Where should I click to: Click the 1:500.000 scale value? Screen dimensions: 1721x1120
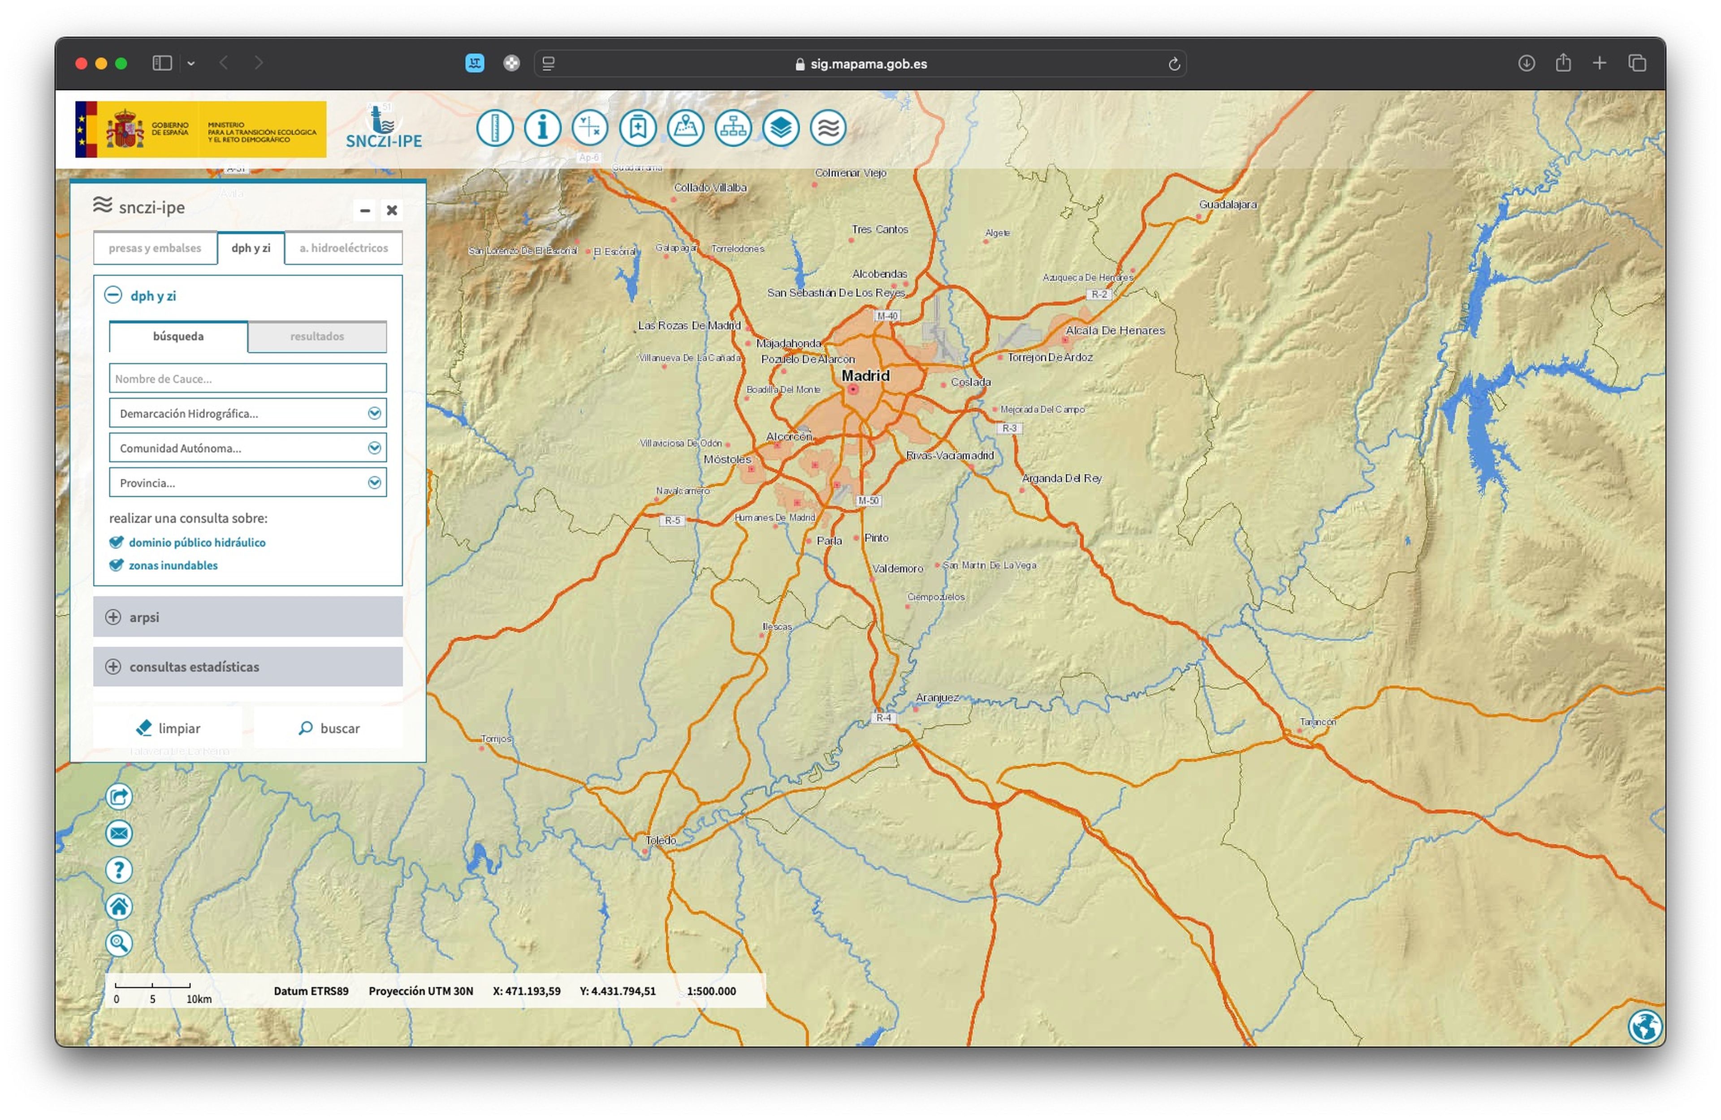point(712,992)
